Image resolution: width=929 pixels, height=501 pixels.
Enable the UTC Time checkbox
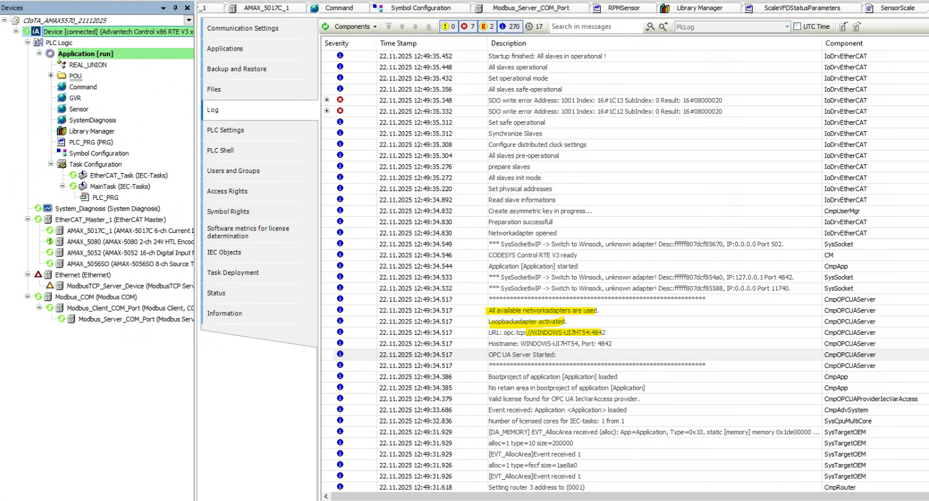[797, 27]
